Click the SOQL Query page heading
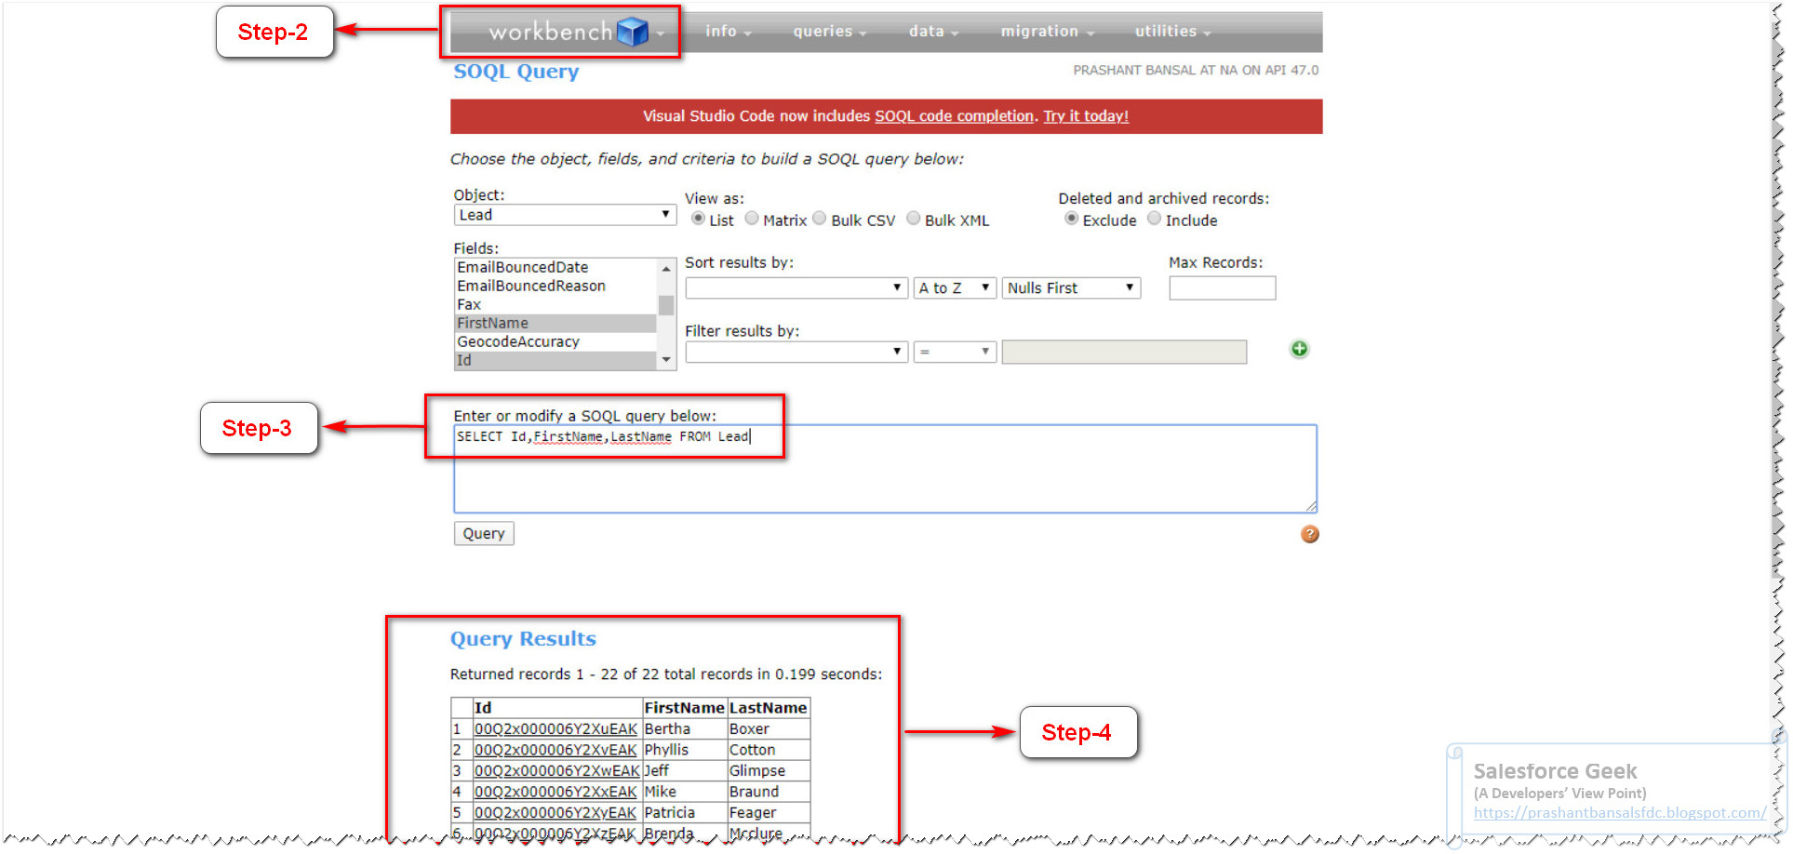 pyautogui.click(x=516, y=72)
